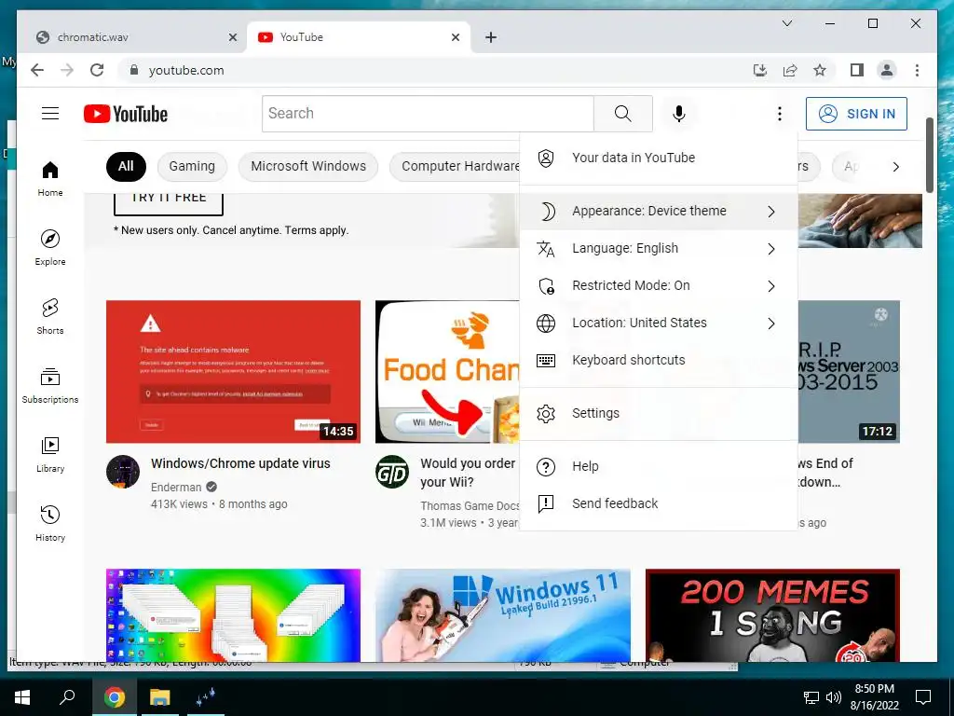Open Windows Start menu
The image size is (954, 716).
(x=22, y=697)
